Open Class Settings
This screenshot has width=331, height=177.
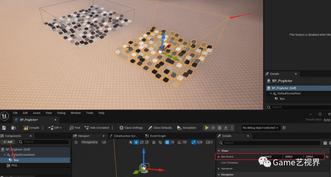pos(131,128)
